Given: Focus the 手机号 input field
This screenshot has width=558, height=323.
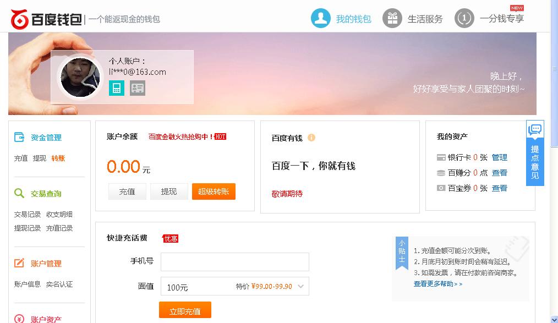Looking at the screenshot, I should coord(235,262).
